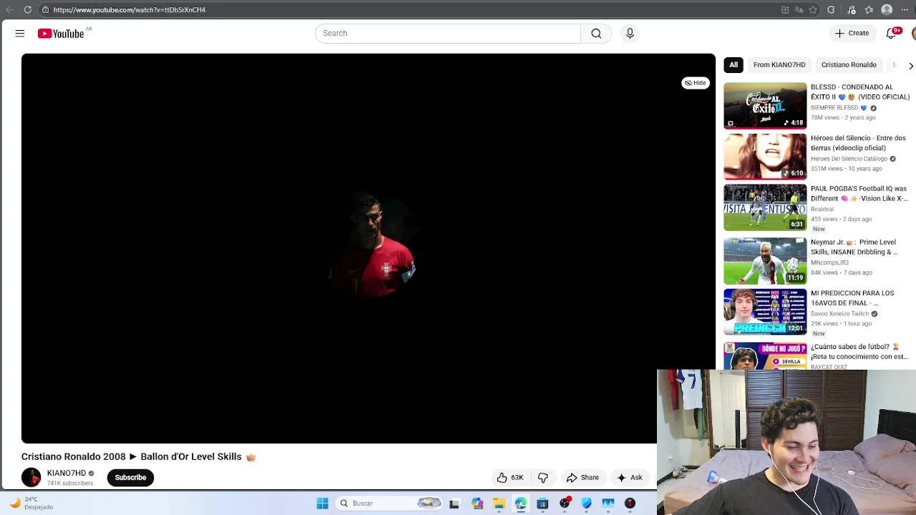916x515 pixels.
Task: Click the Create button
Action: click(x=852, y=33)
